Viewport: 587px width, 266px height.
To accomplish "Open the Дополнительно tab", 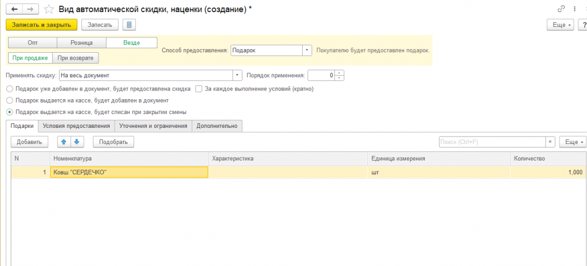I will click(217, 126).
